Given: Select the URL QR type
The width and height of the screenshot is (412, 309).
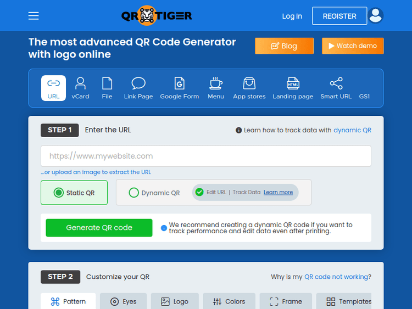Looking at the screenshot, I should point(53,88).
